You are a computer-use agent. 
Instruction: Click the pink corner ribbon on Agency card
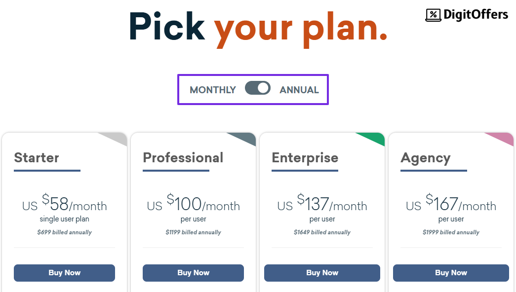point(503,140)
